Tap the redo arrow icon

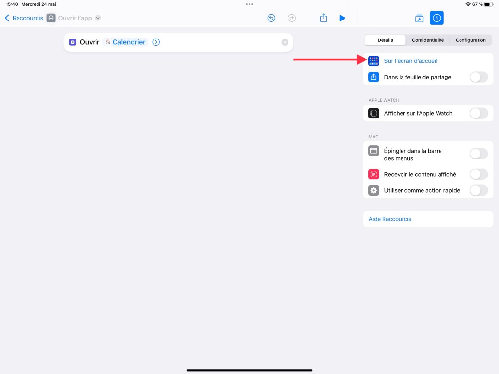click(292, 18)
